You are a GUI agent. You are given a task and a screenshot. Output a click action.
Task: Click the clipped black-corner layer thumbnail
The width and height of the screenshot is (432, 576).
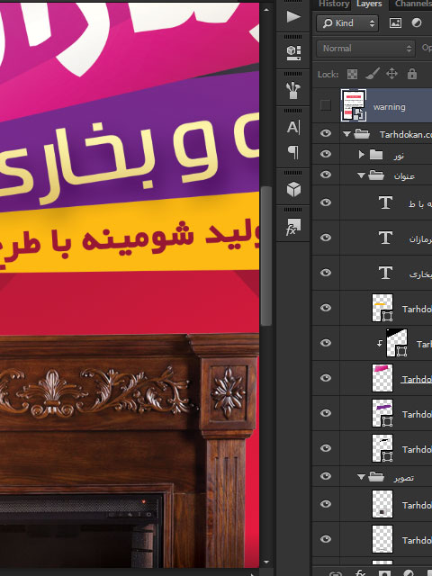[397, 343]
